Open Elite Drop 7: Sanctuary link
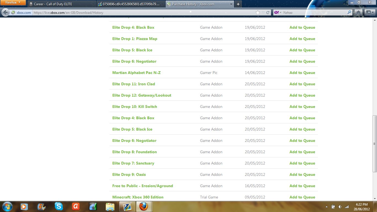This screenshot has height=212, width=377. tap(133, 163)
